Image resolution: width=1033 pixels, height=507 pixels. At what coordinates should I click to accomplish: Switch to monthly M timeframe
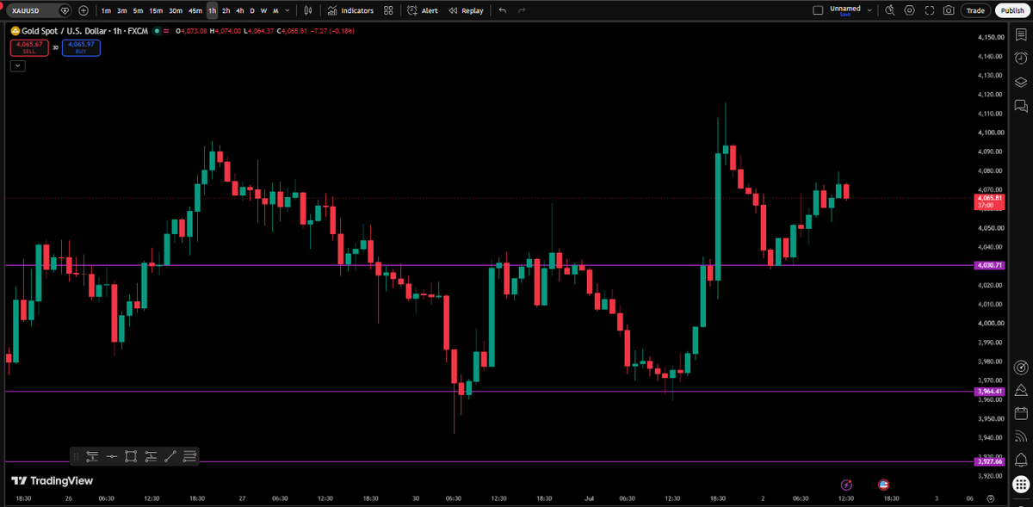tap(275, 10)
